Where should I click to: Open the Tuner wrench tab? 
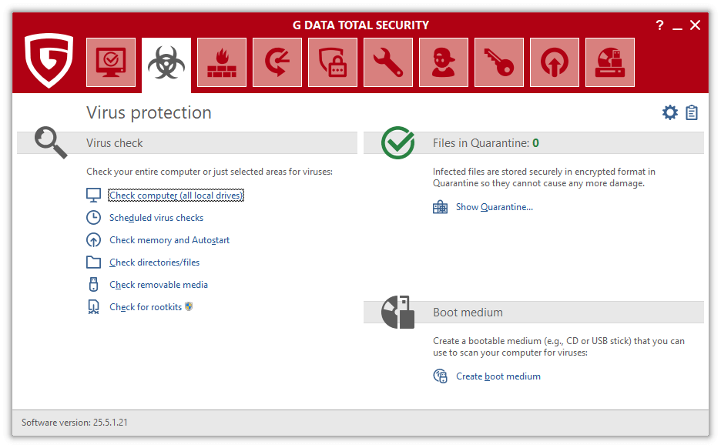tap(388, 62)
